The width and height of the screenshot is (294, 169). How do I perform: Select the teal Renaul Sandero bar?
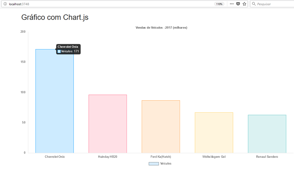pos(267,134)
